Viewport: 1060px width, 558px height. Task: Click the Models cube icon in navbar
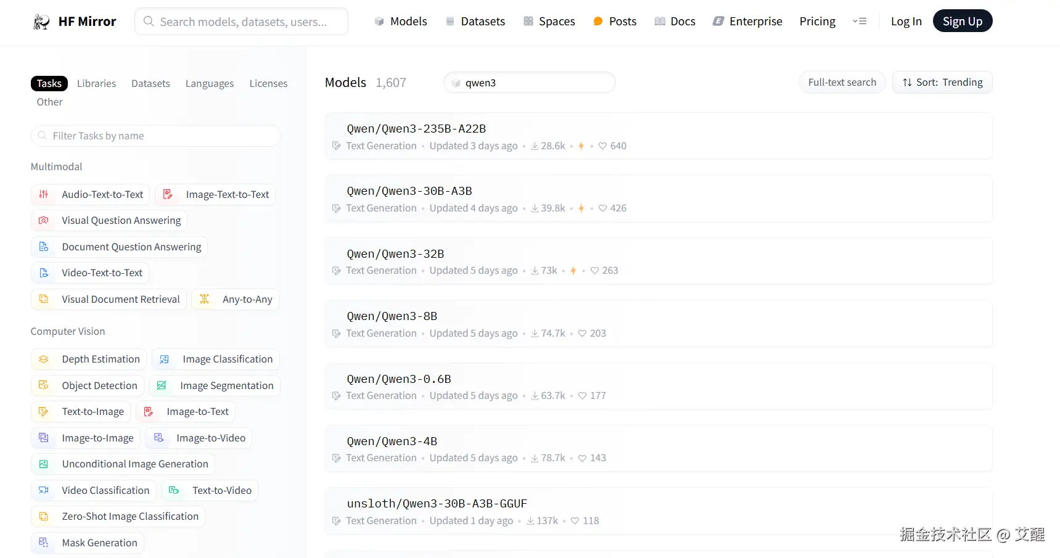(x=379, y=22)
